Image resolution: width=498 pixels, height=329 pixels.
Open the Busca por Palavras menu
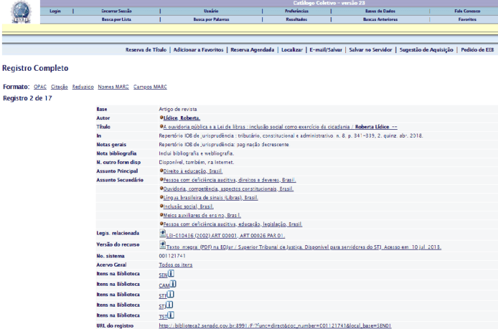point(211,20)
